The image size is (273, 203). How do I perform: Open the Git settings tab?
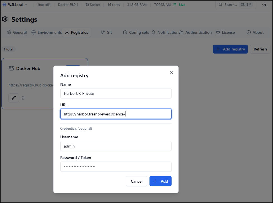point(106,32)
